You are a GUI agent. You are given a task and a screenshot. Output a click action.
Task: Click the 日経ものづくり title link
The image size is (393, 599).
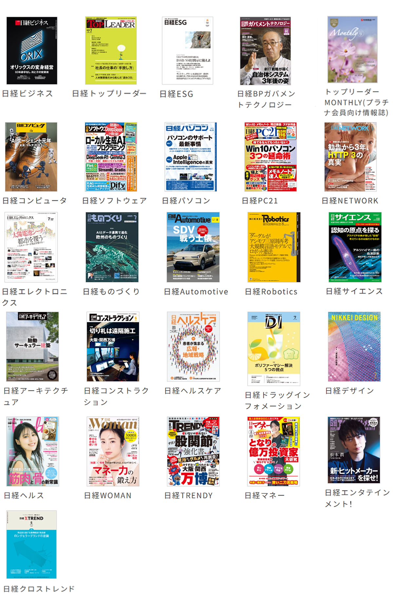pos(111,292)
